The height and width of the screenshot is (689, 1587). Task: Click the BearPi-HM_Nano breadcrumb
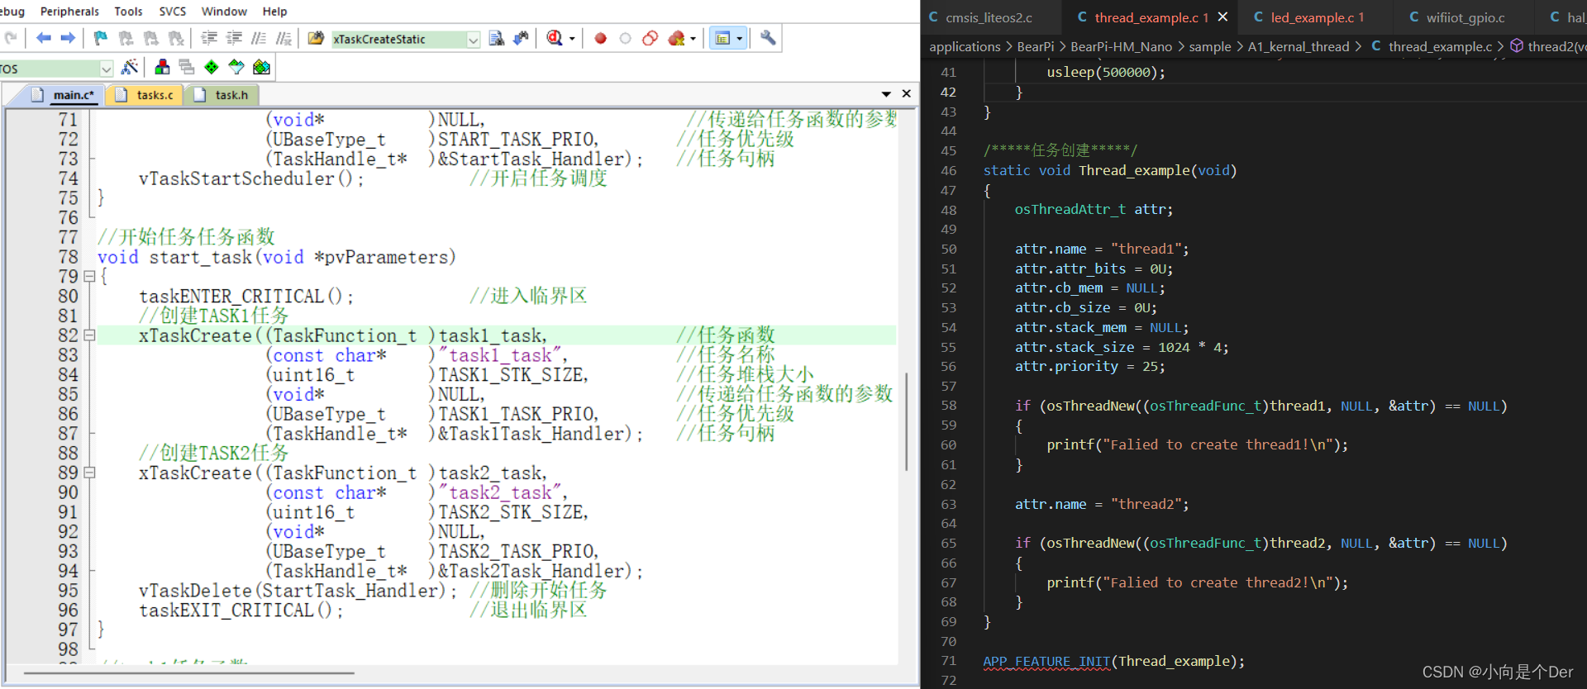pos(1121,47)
